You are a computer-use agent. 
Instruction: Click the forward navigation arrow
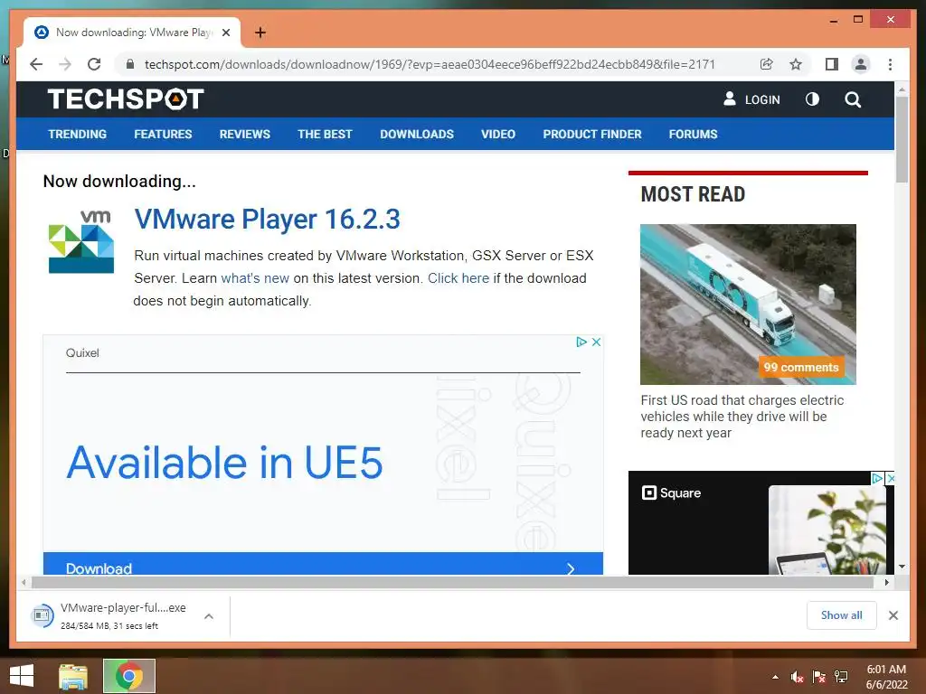point(65,64)
